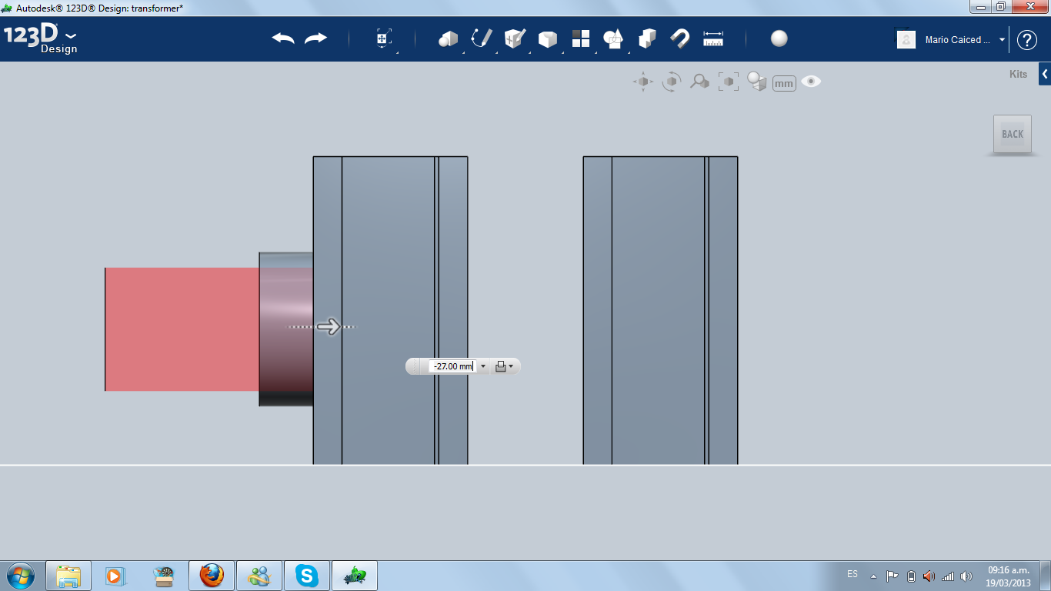Expand the Kits side panel arrow
The height and width of the screenshot is (591, 1051).
point(1045,74)
